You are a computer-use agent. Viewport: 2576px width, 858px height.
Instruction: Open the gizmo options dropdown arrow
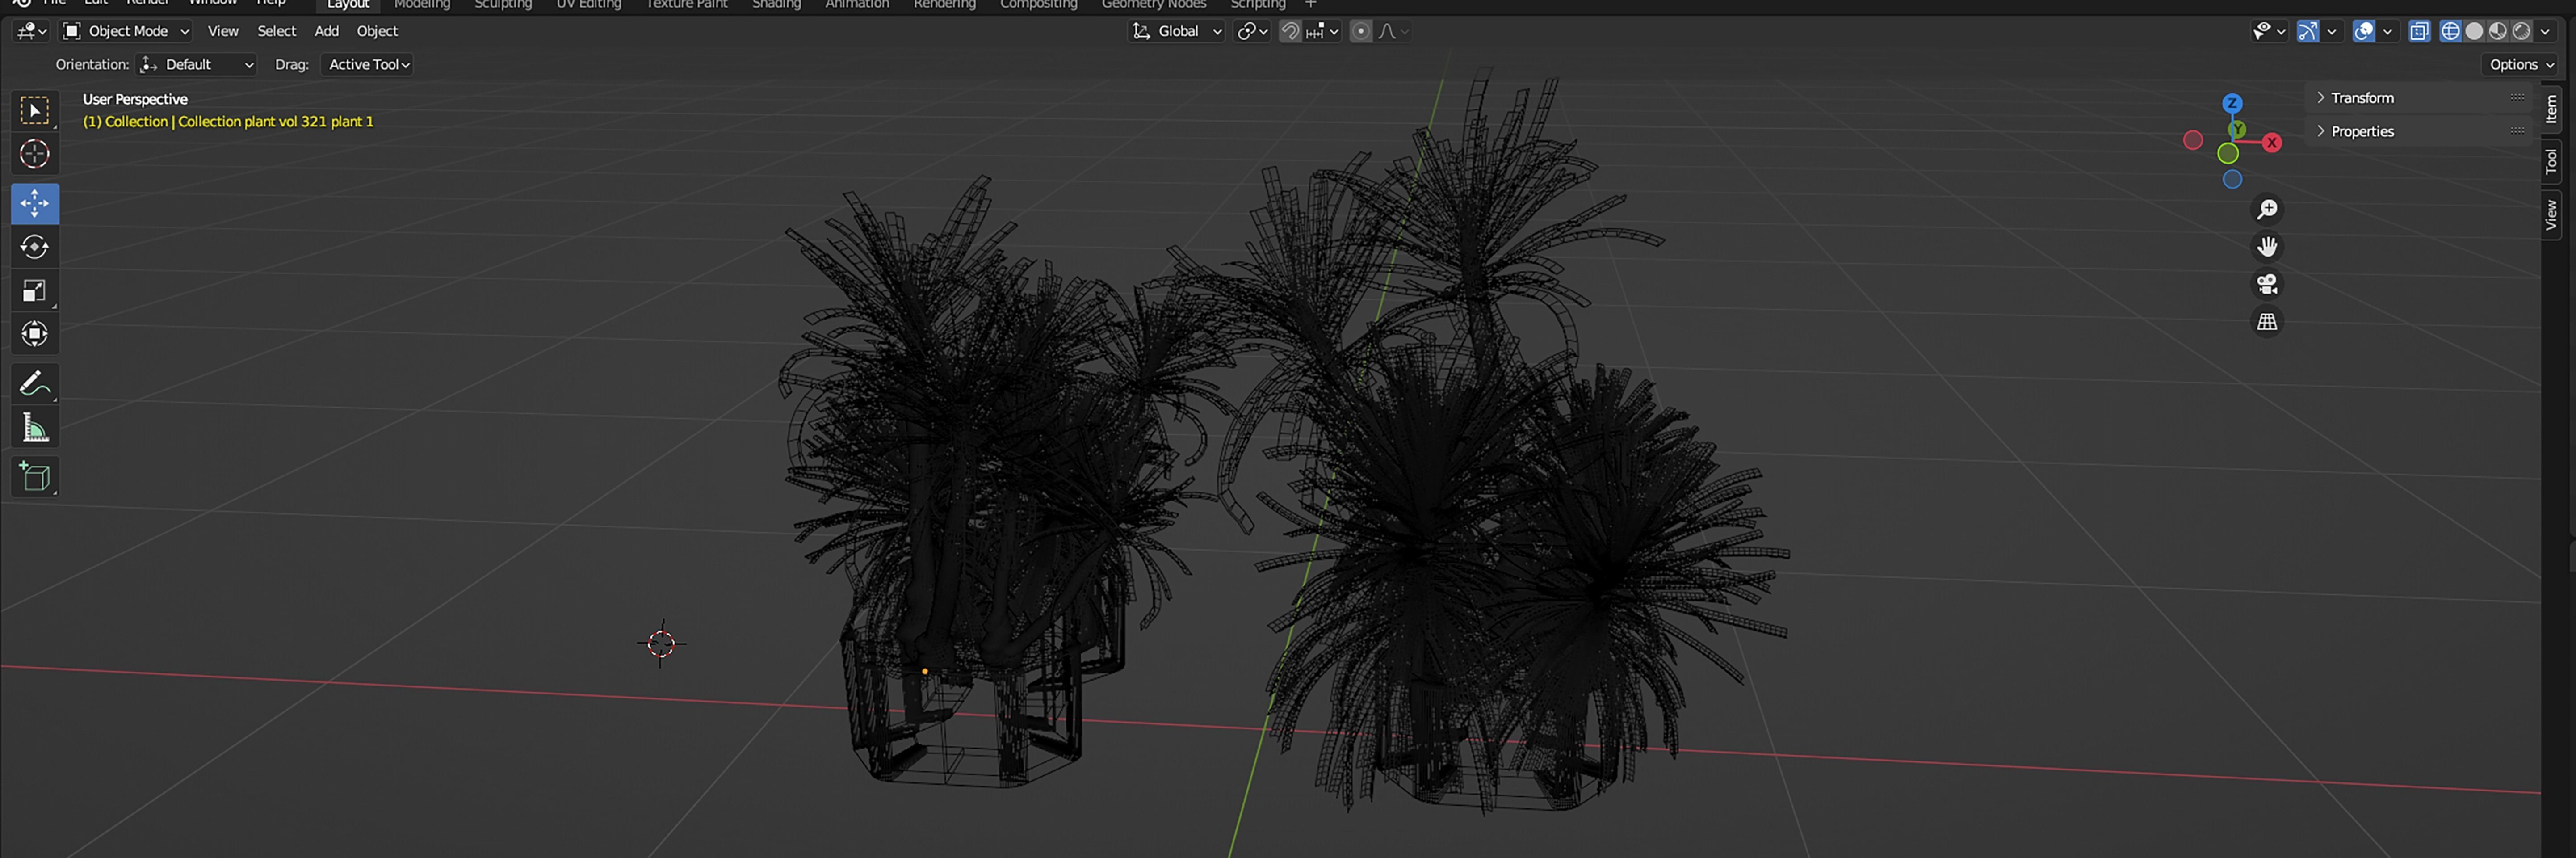point(2332,31)
